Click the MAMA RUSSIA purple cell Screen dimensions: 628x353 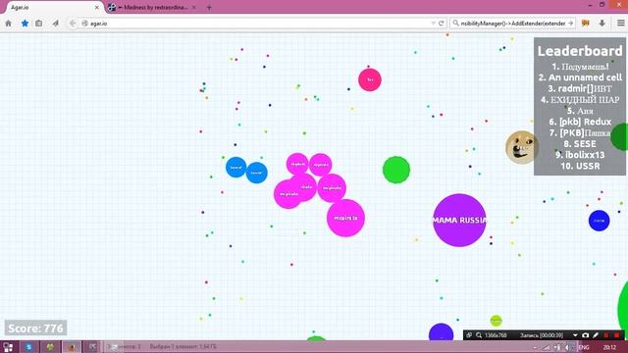pyautogui.click(x=459, y=220)
